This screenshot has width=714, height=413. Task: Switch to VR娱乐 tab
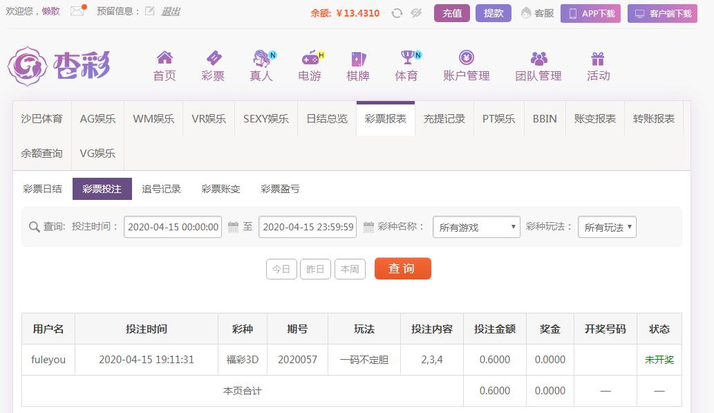[209, 118]
